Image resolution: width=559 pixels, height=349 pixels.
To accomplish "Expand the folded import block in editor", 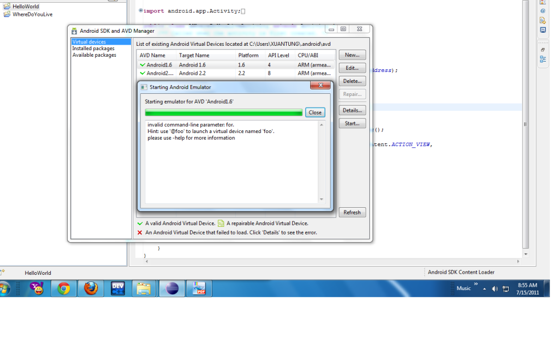I will 140,10.
